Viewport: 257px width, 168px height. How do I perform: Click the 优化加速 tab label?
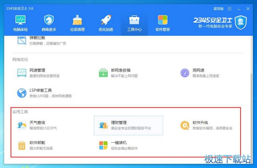[x=106, y=30]
